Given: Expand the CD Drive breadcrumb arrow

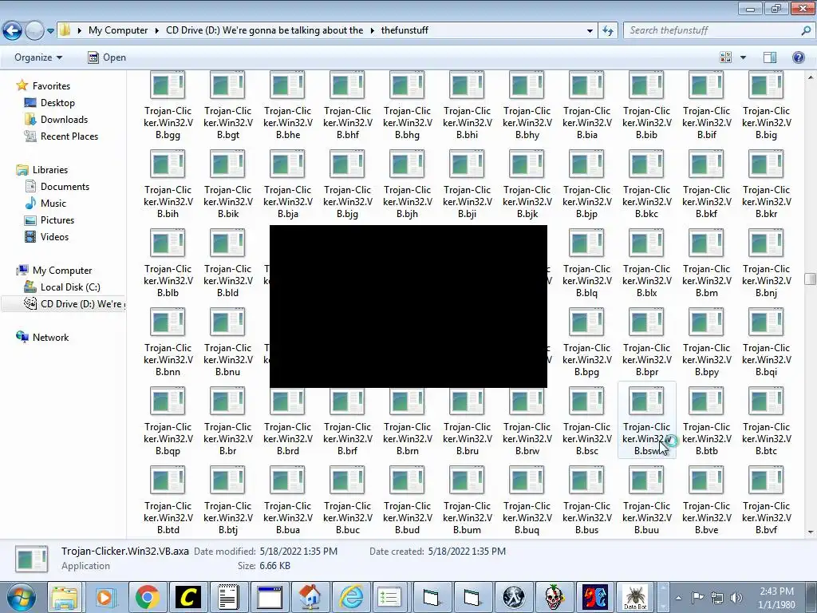Looking at the screenshot, I should click(x=372, y=30).
